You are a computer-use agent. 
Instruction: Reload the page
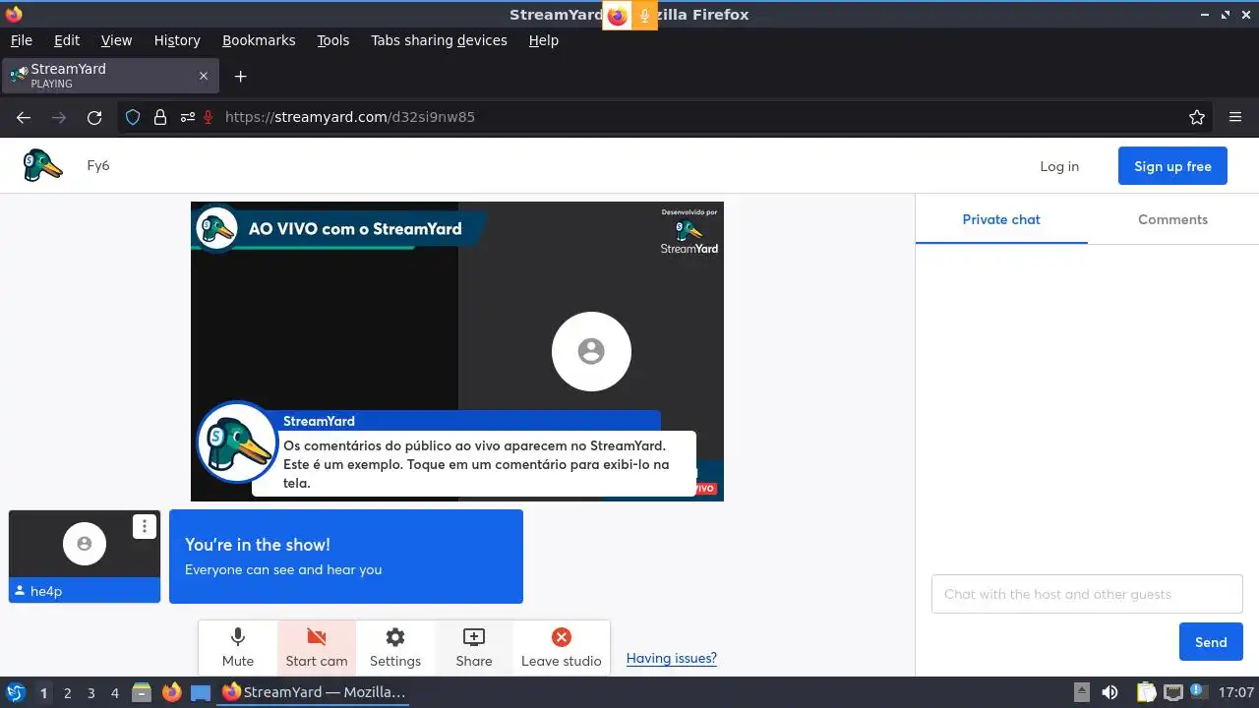[94, 117]
